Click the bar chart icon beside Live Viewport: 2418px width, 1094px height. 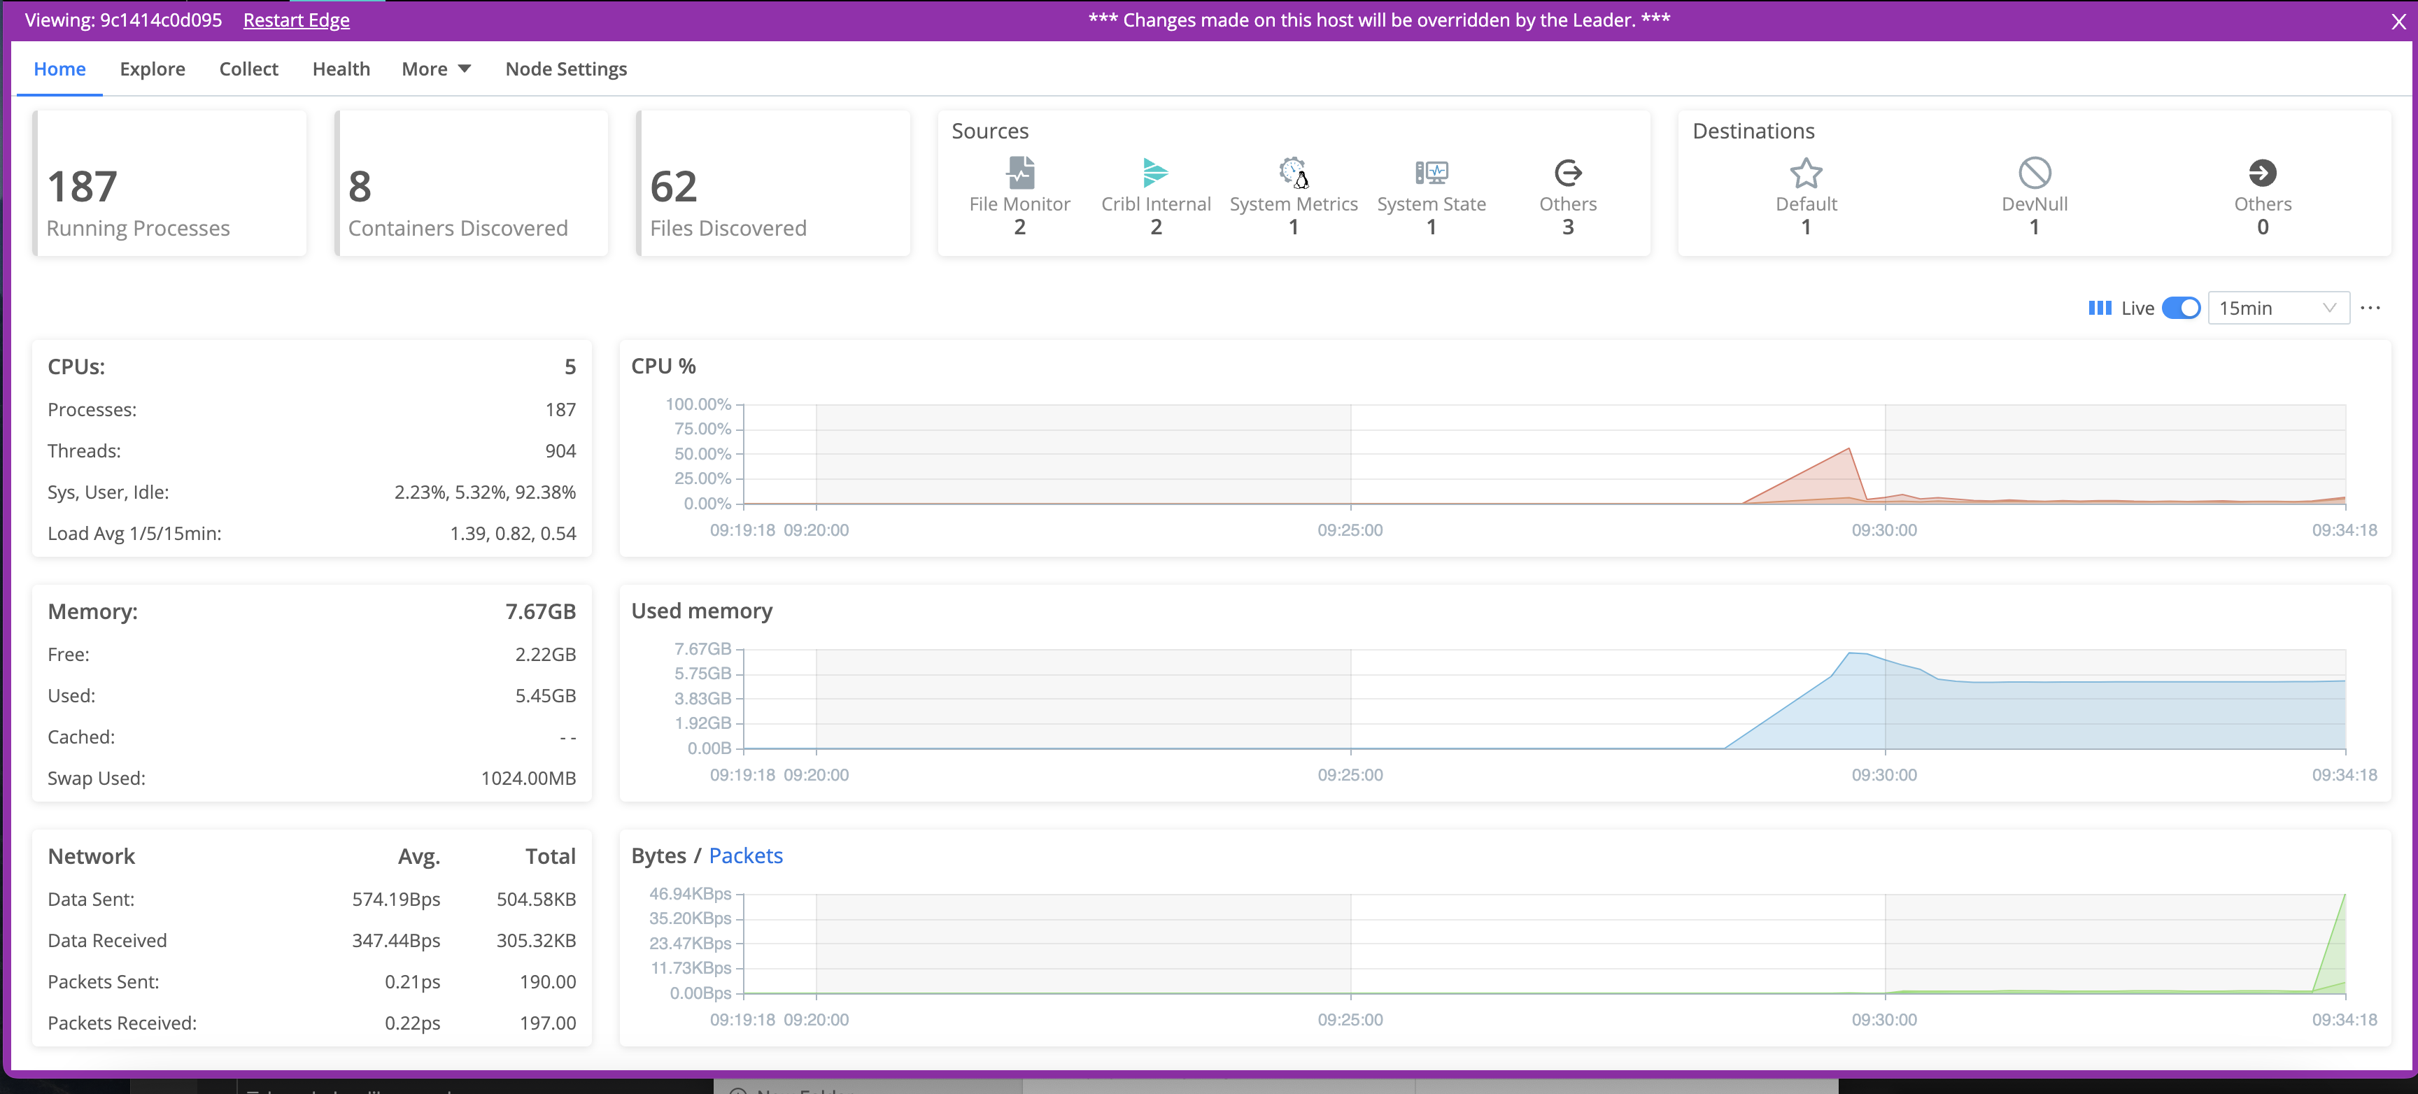pos(2100,308)
